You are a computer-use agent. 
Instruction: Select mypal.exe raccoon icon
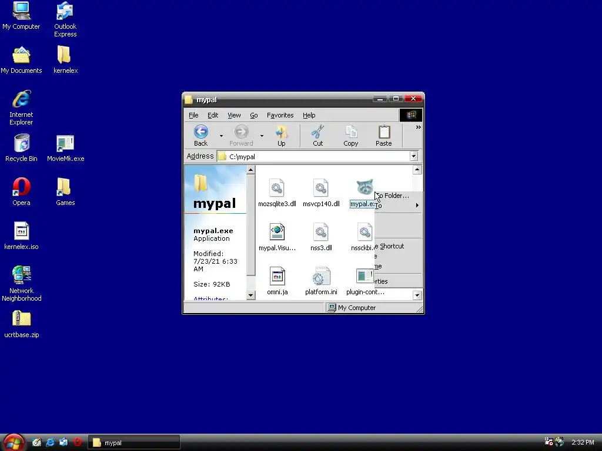(x=364, y=187)
